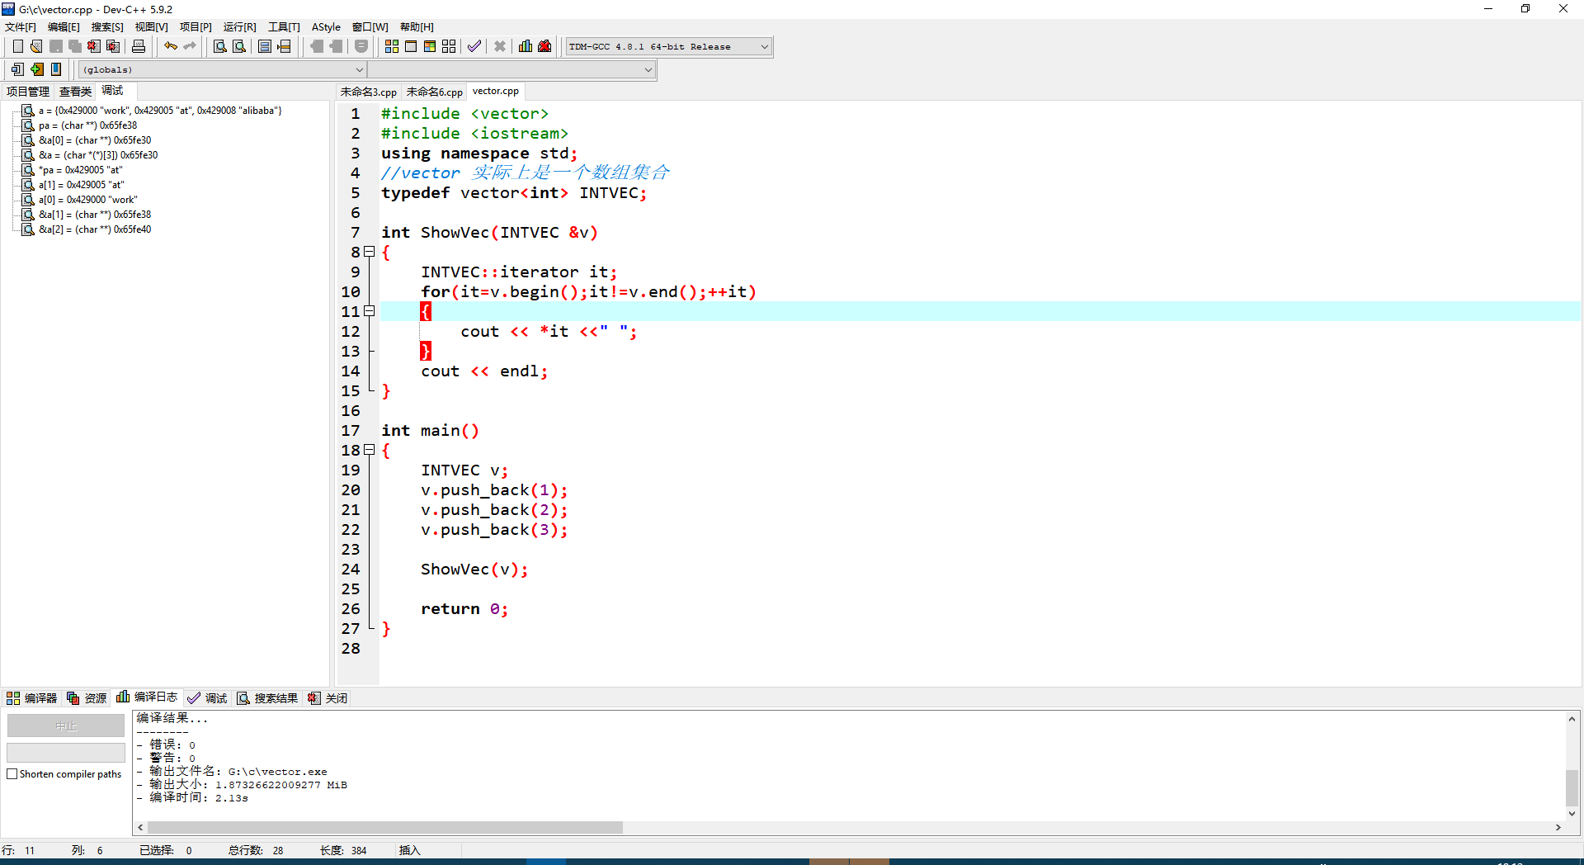1584x865 pixels.
Task: Select the watch entry '*pa = 0x429005 "at"'
Action: coord(80,170)
